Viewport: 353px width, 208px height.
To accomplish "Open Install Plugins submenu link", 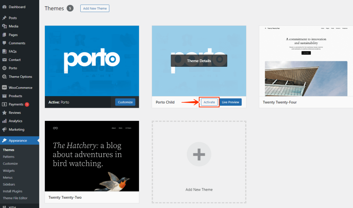I will click(13, 191).
